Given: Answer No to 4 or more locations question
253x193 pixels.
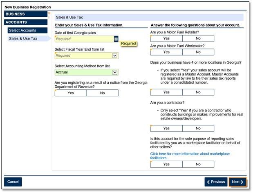Looking at the screenshot, I should pos(198,92).
